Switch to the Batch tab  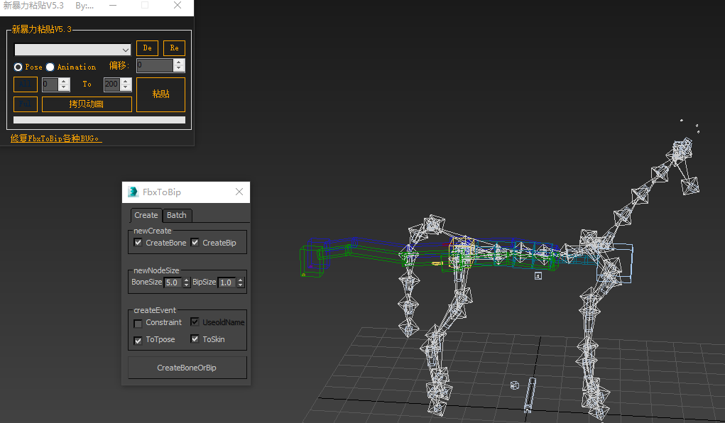pos(177,215)
